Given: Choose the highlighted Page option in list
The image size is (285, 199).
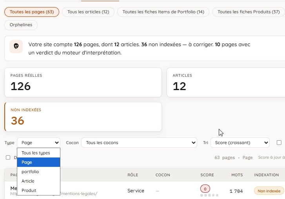Looking at the screenshot, I should tap(38, 162).
